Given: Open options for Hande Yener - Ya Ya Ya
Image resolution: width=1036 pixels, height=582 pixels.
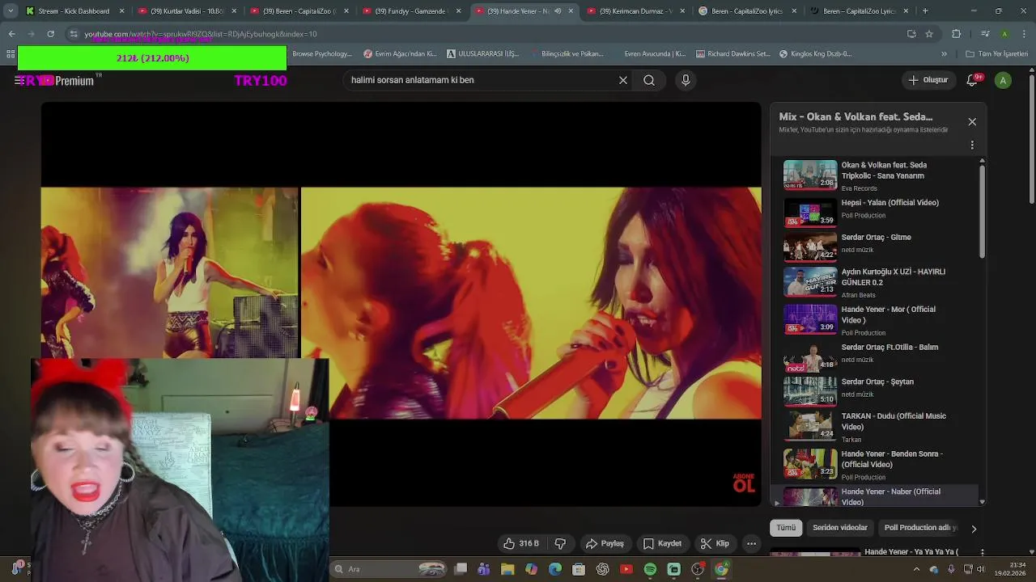Looking at the screenshot, I should 982,553.
